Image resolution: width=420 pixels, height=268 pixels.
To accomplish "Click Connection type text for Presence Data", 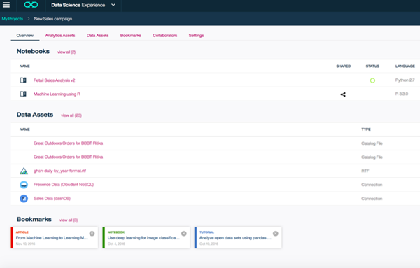I will click(372, 185).
